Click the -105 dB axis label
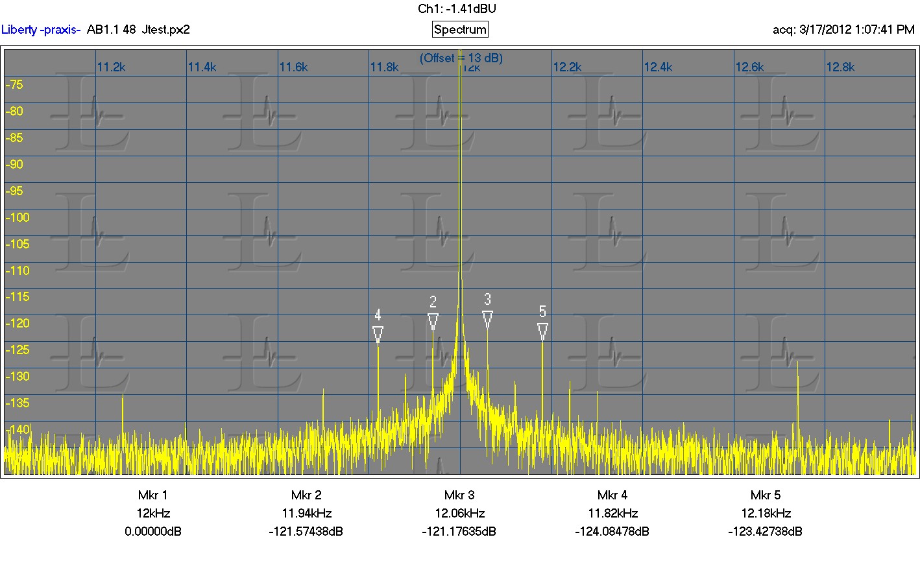This screenshot has height=572, width=920. 18,244
